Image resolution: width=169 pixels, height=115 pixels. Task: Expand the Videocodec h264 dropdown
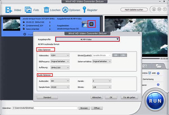tap(60, 55)
